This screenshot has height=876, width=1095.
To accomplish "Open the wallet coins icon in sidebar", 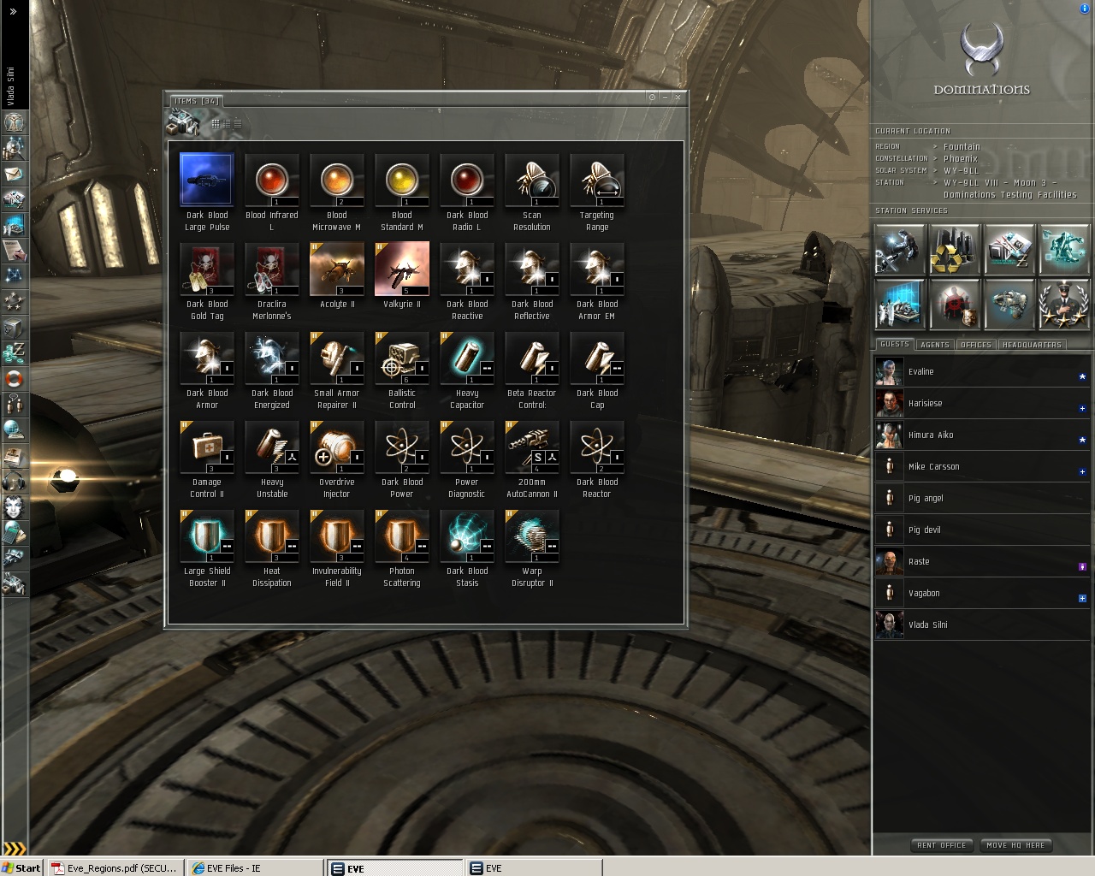I will [15, 353].
